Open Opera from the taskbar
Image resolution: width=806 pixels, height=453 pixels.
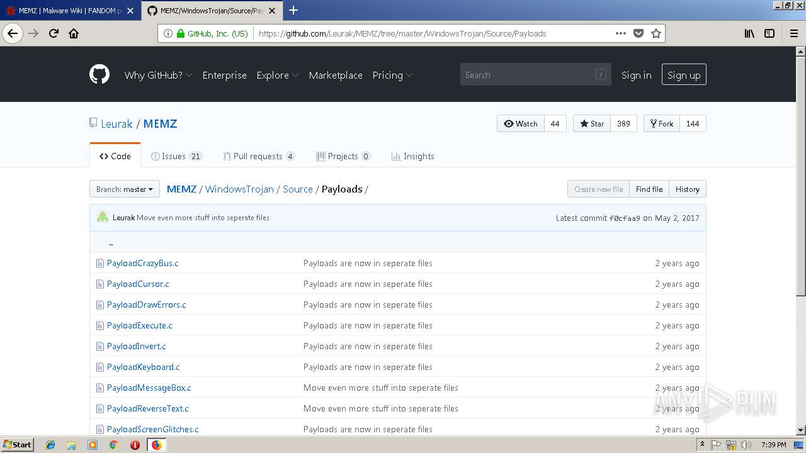point(135,445)
